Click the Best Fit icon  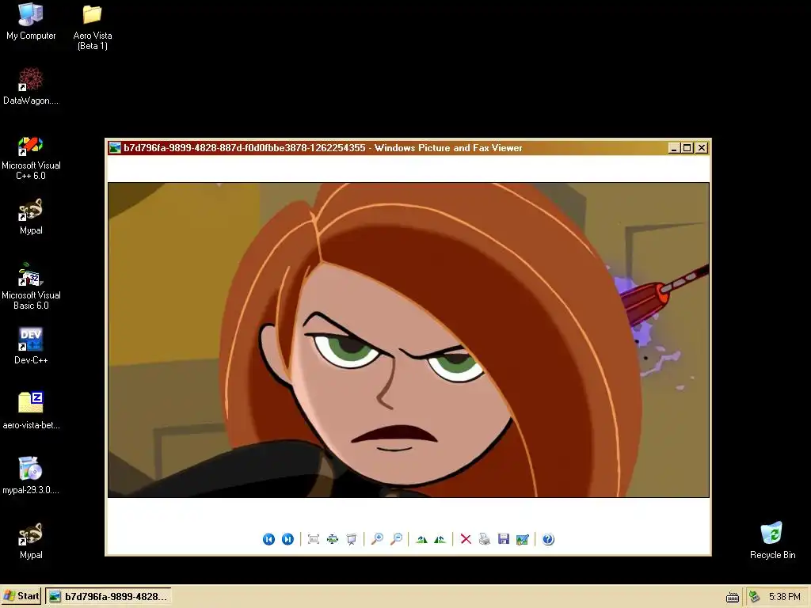pos(314,539)
